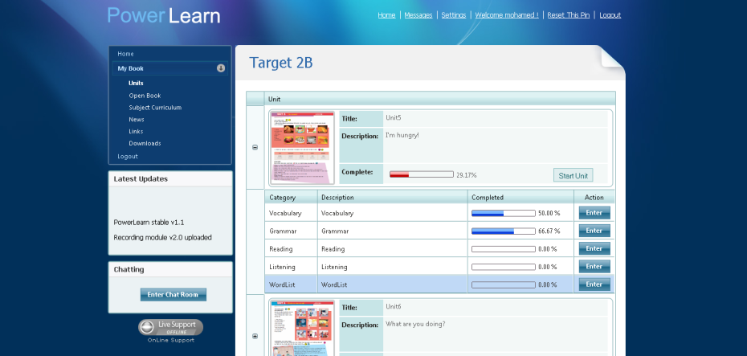
Task: Click the PowerLearn logo
Action: pyautogui.click(x=164, y=15)
